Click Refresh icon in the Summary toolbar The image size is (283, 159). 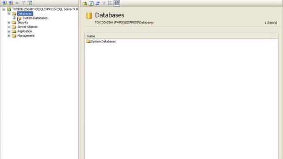tap(91, 3)
